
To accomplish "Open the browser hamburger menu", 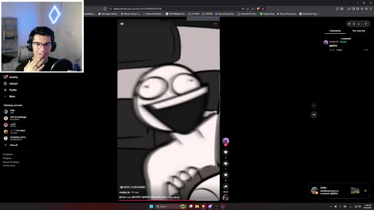I will pos(371,9).
